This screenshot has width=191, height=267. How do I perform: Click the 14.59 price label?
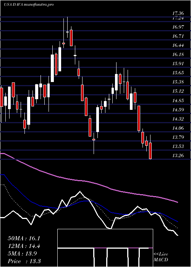click(178, 110)
